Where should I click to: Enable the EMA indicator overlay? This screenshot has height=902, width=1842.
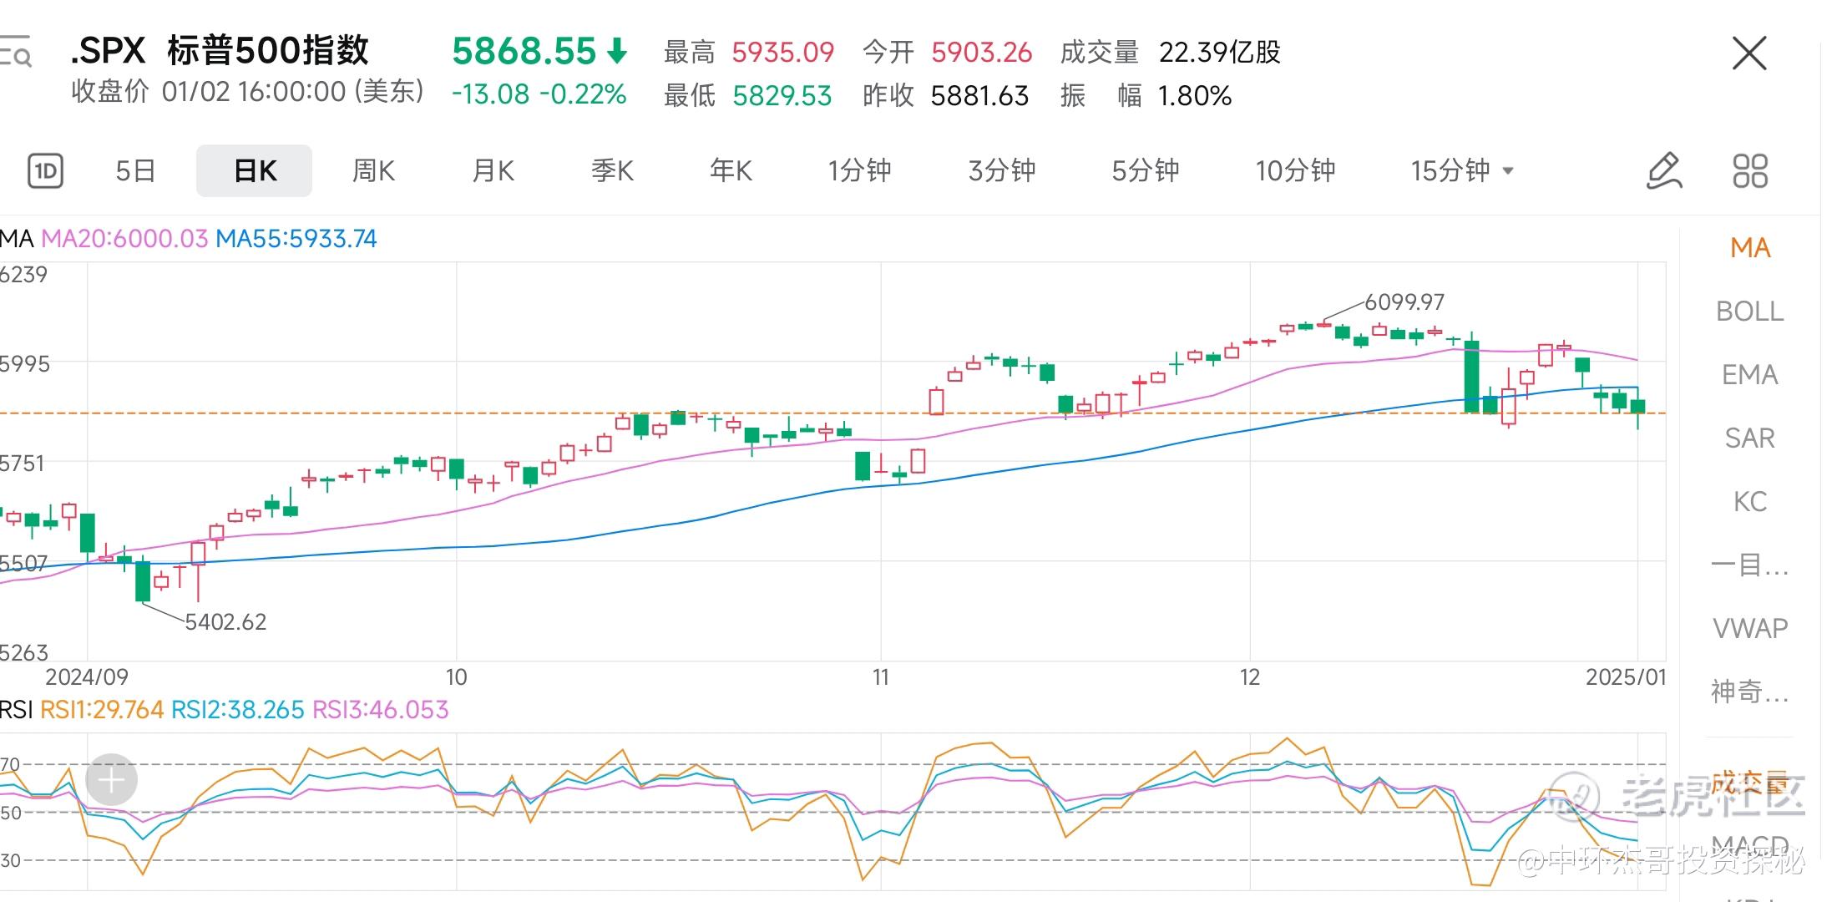coord(1749,375)
